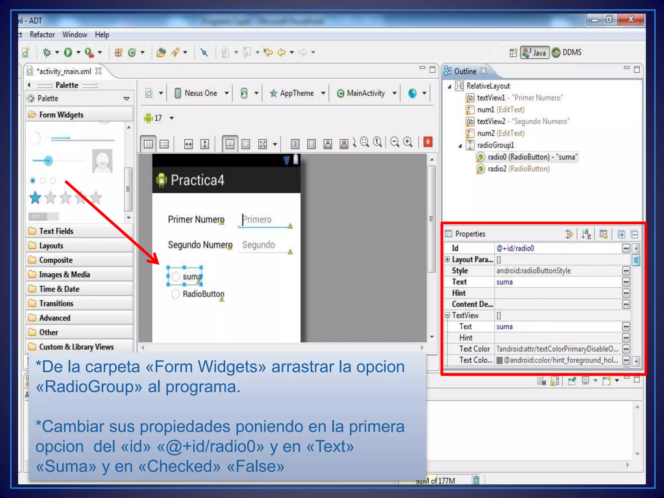The image size is (664, 498).
Task: Click zoom in icon on layout toolbar
Action: [x=408, y=142]
